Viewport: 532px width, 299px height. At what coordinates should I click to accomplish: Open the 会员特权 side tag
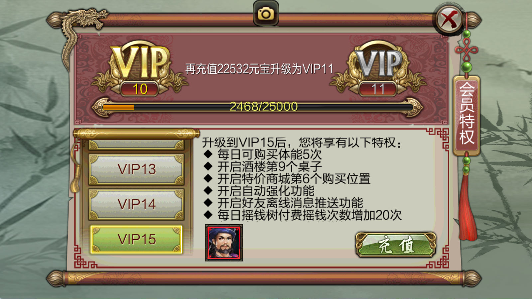pos(466,115)
